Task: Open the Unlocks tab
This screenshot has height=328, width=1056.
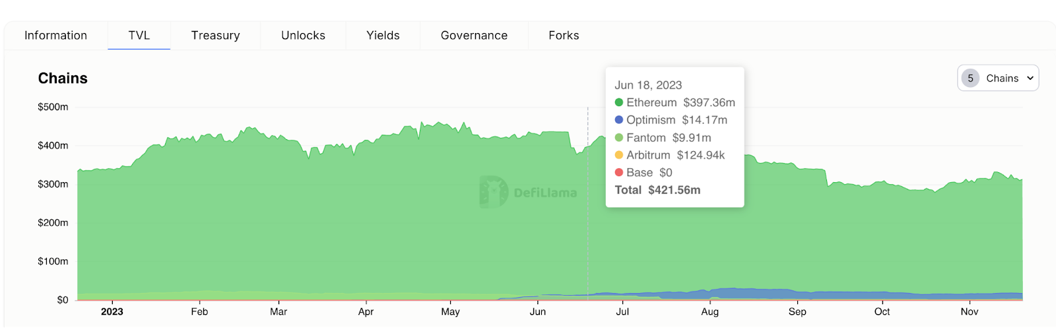Action: click(x=303, y=36)
